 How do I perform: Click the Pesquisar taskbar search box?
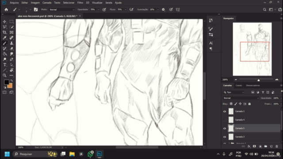click(x=34, y=154)
